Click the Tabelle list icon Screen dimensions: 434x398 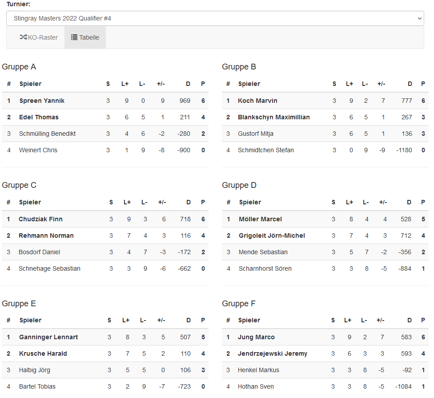click(x=74, y=37)
